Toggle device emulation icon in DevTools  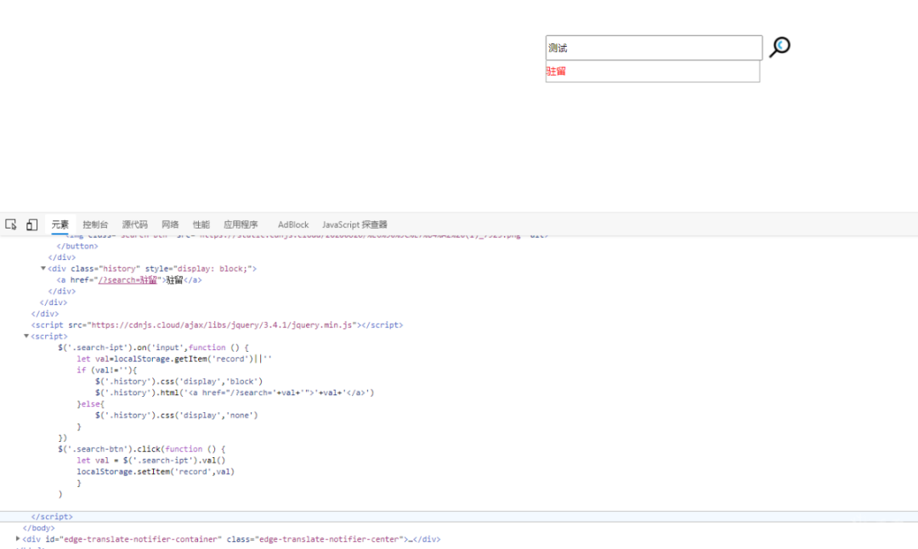coord(31,224)
